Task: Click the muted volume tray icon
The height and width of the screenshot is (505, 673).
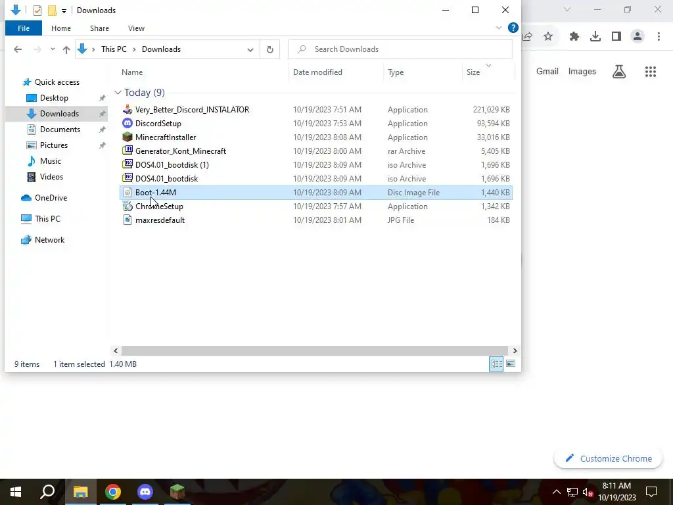Action: (x=588, y=492)
